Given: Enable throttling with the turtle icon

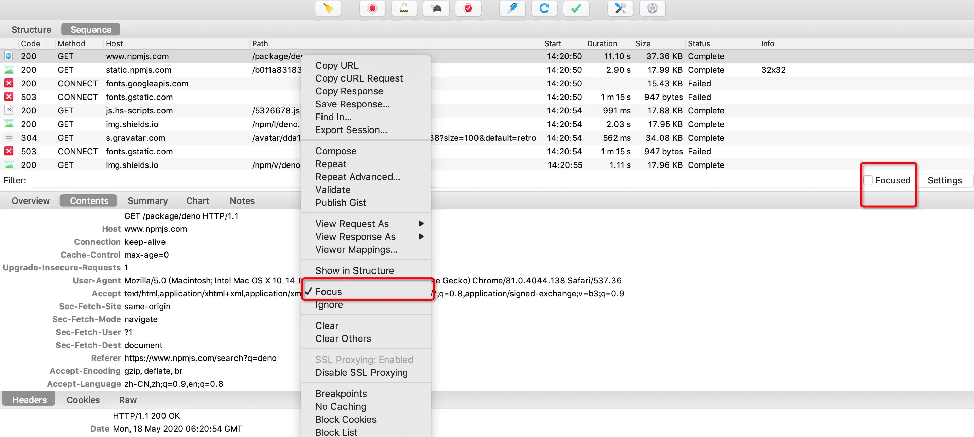Looking at the screenshot, I should [436, 8].
